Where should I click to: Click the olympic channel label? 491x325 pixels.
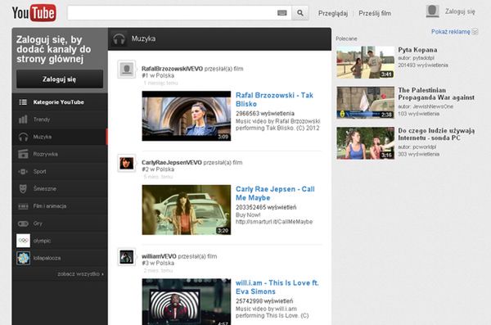click(42, 241)
